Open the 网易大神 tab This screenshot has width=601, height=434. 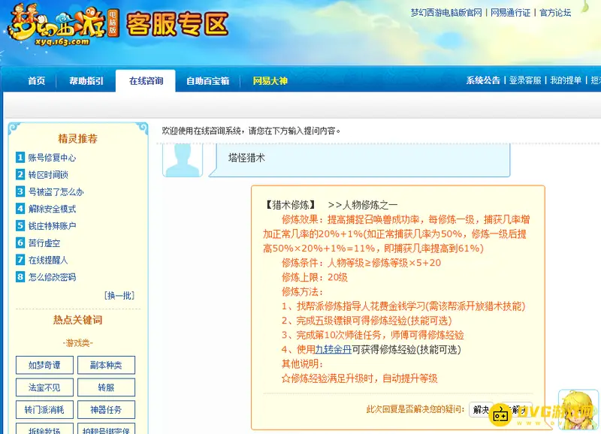(270, 81)
